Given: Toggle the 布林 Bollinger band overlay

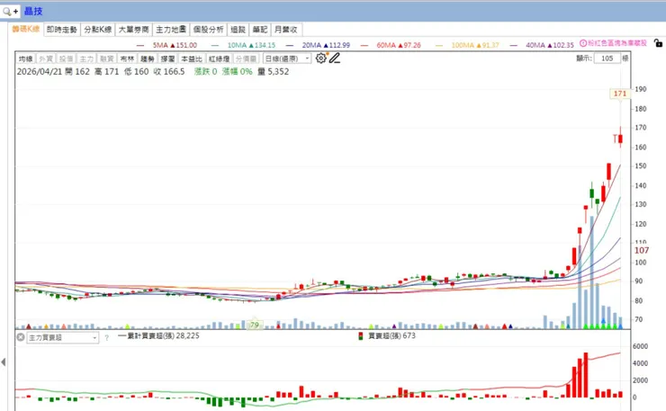Looking at the screenshot, I should 128,58.
